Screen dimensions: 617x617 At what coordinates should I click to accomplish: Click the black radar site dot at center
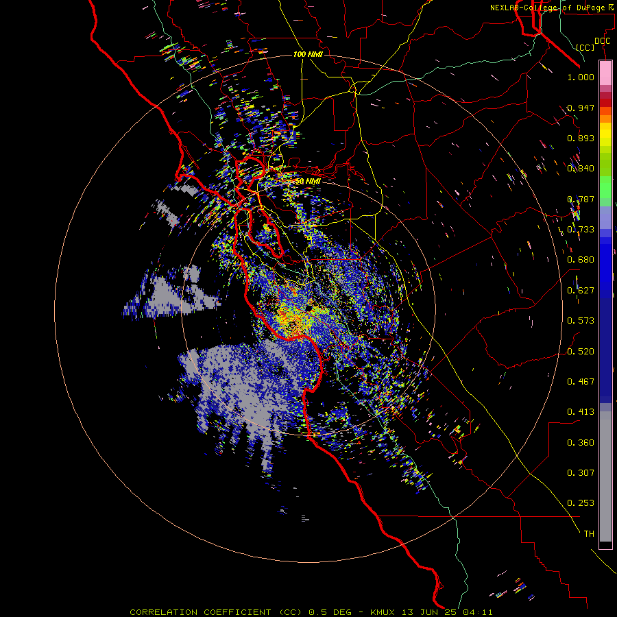coord(309,307)
